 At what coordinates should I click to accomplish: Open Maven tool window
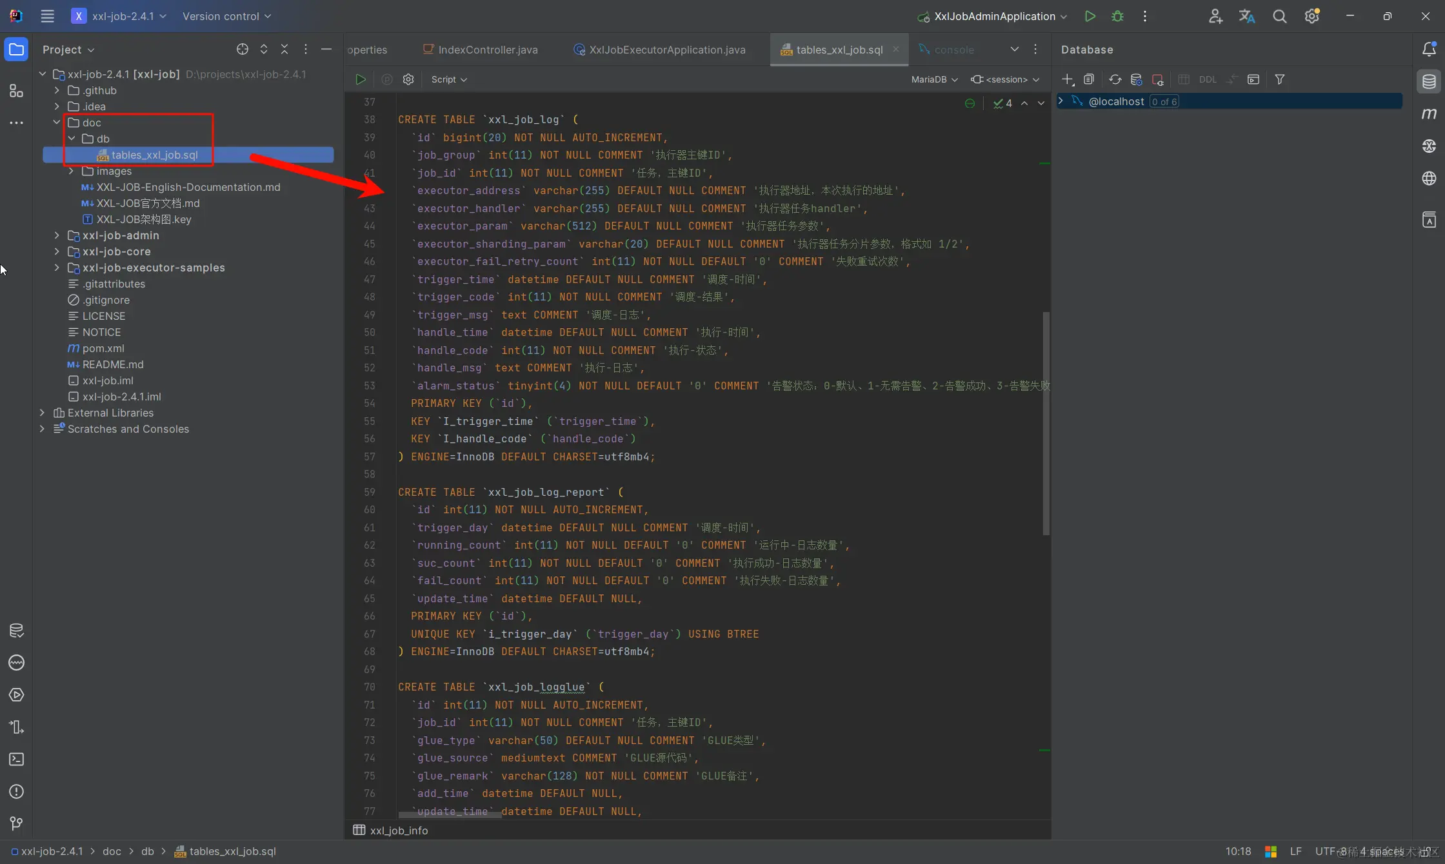point(1429,113)
